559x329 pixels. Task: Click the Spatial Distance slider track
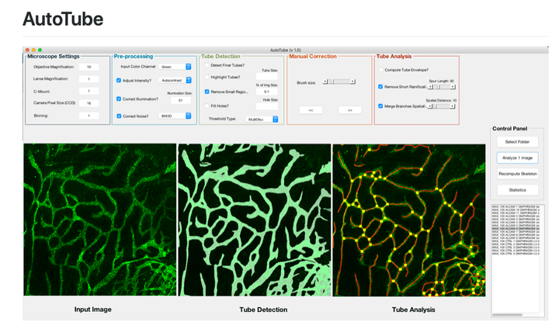pos(442,106)
